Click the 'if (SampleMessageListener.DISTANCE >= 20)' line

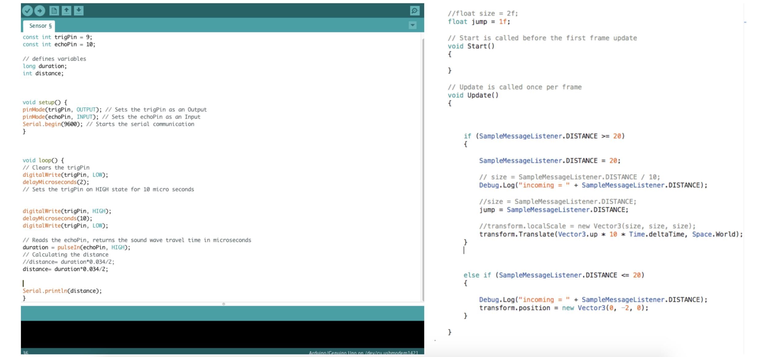pos(544,136)
